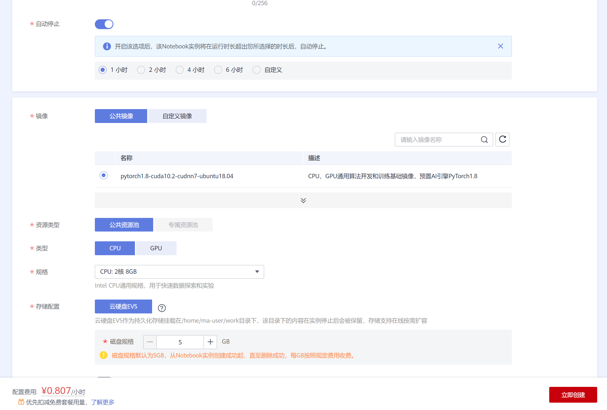Open the 了解更多 link
Screen dimensions: 607x410
[102, 402]
